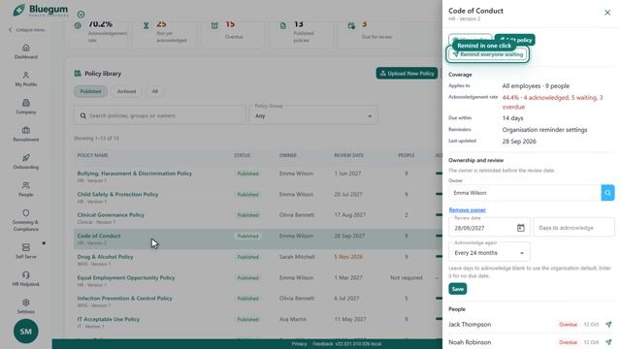Viewport: 621px width, 349px height.
Task: Open the People sidebar section
Action: (x=26, y=189)
